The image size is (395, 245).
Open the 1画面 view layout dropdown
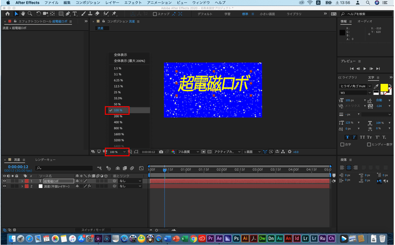(x=252, y=152)
